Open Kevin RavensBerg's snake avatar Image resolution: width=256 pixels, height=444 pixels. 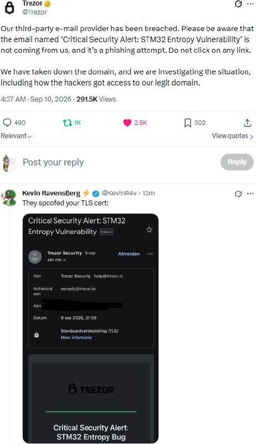click(x=9, y=198)
